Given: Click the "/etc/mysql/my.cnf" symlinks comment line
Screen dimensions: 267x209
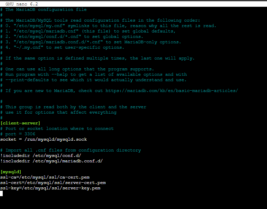Looking at the screenshot, I should click(108, 26).
